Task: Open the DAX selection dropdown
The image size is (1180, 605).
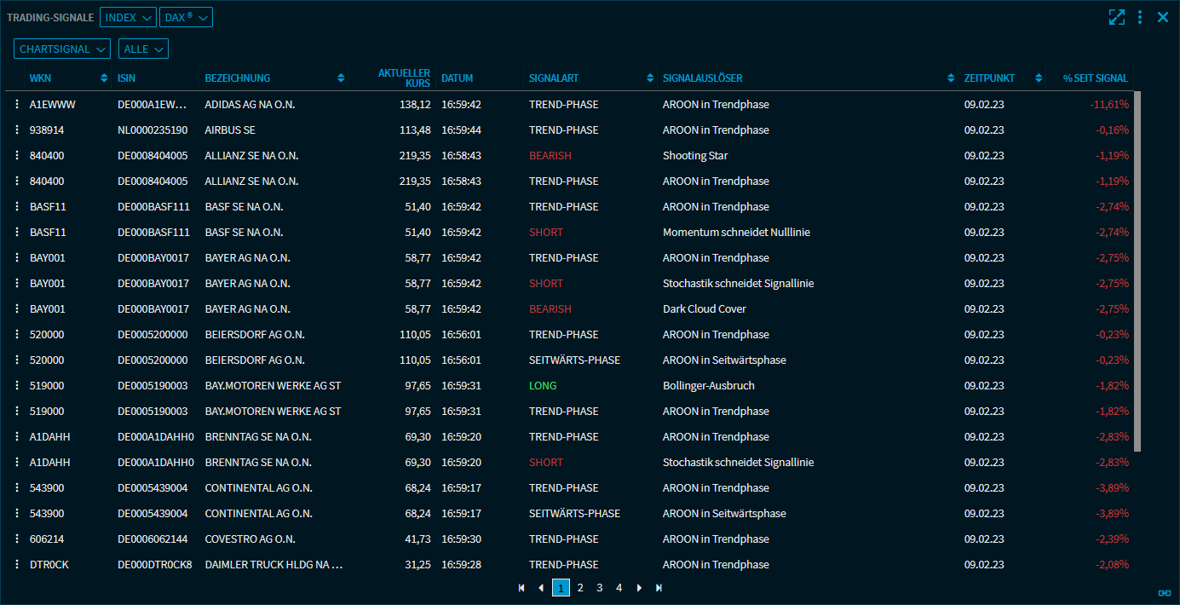Action: point(186,17)
